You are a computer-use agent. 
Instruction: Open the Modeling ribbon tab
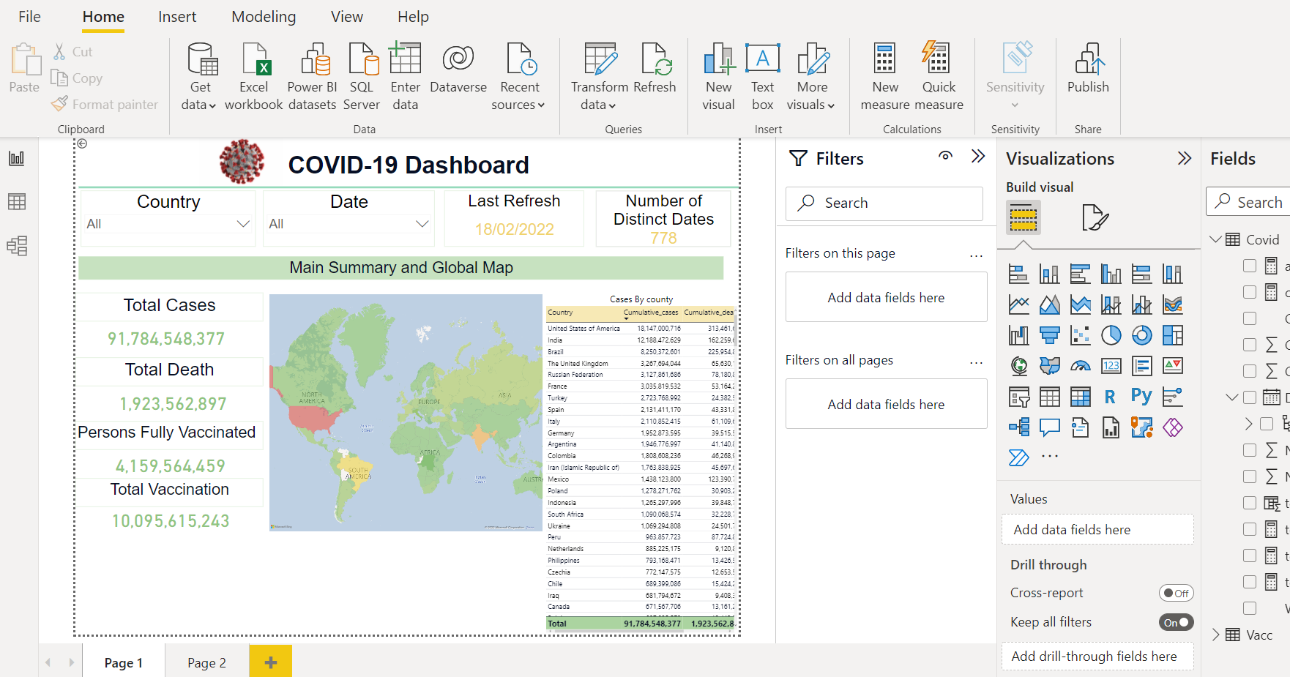(264, 17)
